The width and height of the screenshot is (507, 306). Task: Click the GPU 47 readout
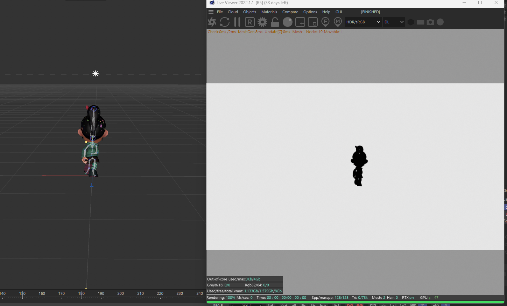[x=429, y=298]
